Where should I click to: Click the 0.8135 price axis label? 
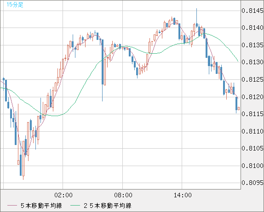coord(253,45)
